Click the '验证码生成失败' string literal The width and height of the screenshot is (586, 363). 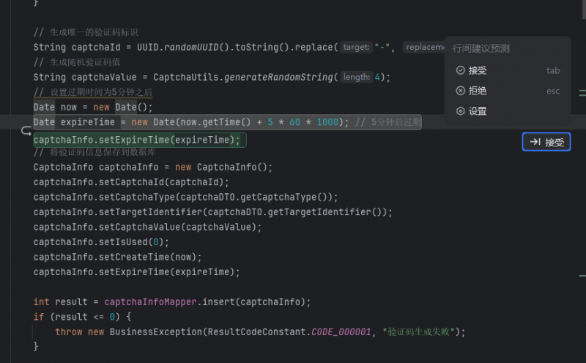pyautogui.click(x=418, y=332)
